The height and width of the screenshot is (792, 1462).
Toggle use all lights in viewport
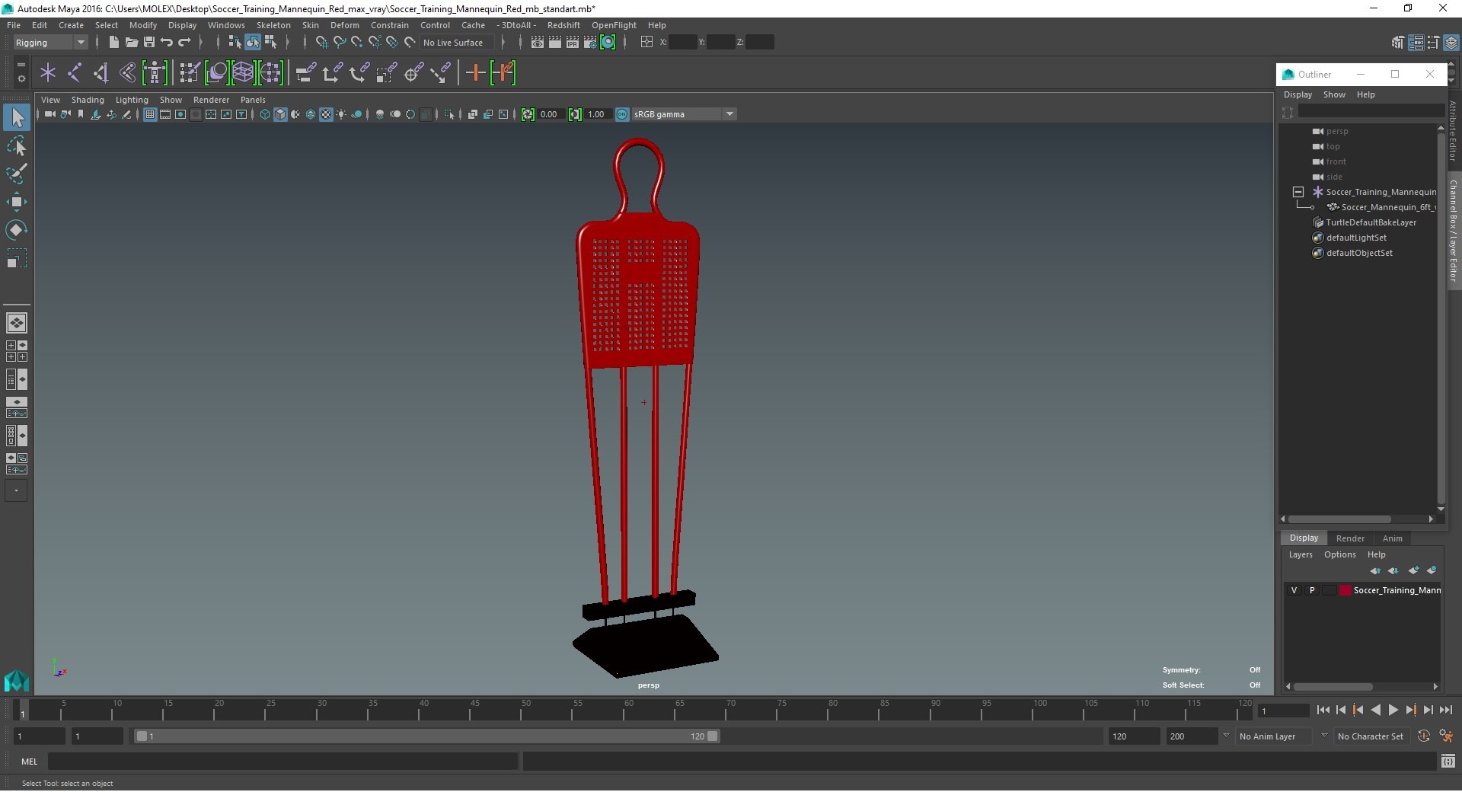341,114
